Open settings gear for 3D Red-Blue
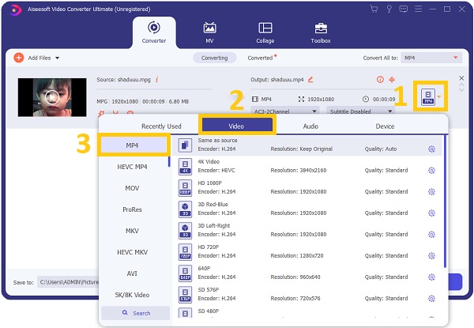474x328 pixels. tap(431, 213)
